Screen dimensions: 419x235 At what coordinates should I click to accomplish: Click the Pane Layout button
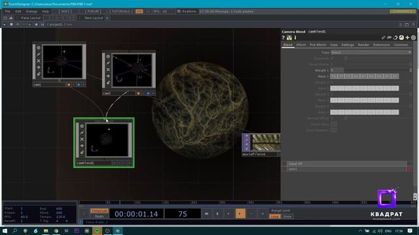tap(31, 18)
